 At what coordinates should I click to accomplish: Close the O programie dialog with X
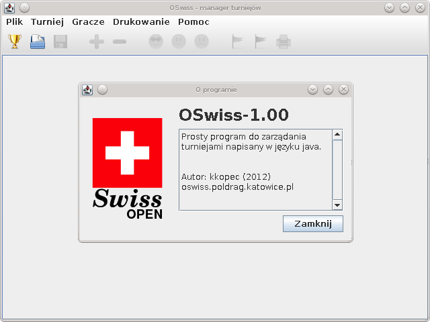click(343, 90)
